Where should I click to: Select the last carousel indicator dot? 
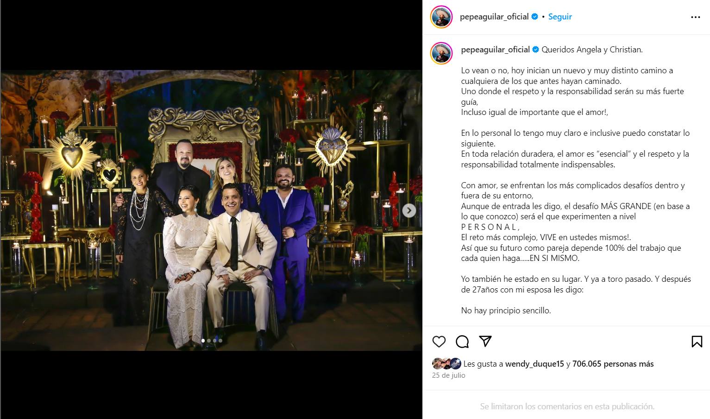(x=220, y=341)
